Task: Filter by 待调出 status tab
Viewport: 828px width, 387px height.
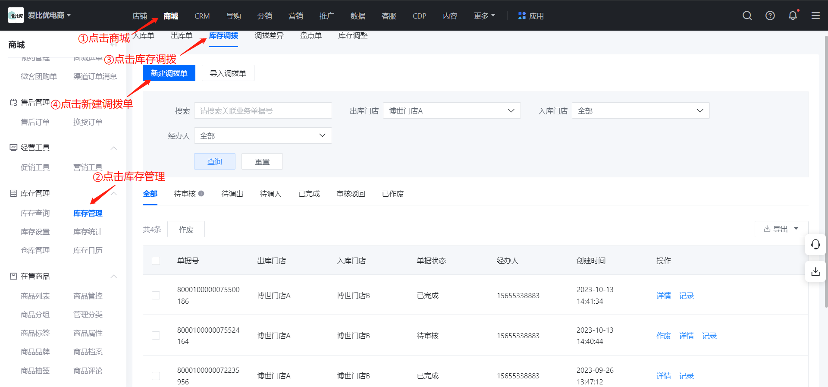Action: 232,194
